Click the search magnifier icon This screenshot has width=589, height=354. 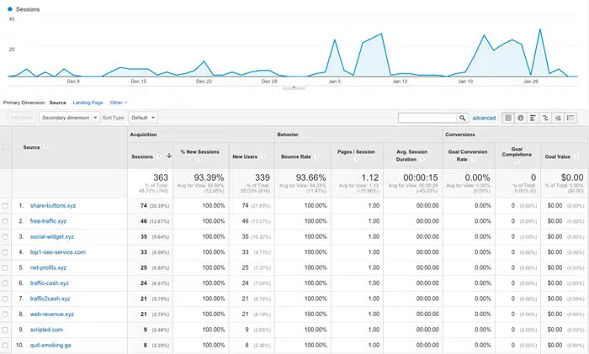click(x=463, y=118)
